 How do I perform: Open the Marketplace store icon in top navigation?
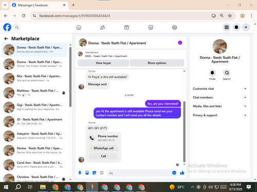151,27
